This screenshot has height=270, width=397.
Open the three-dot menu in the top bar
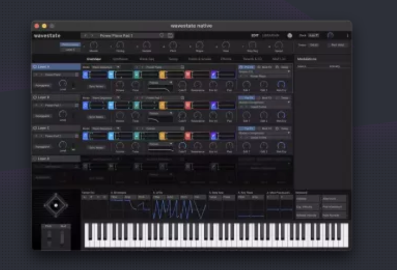coord(348,35)
